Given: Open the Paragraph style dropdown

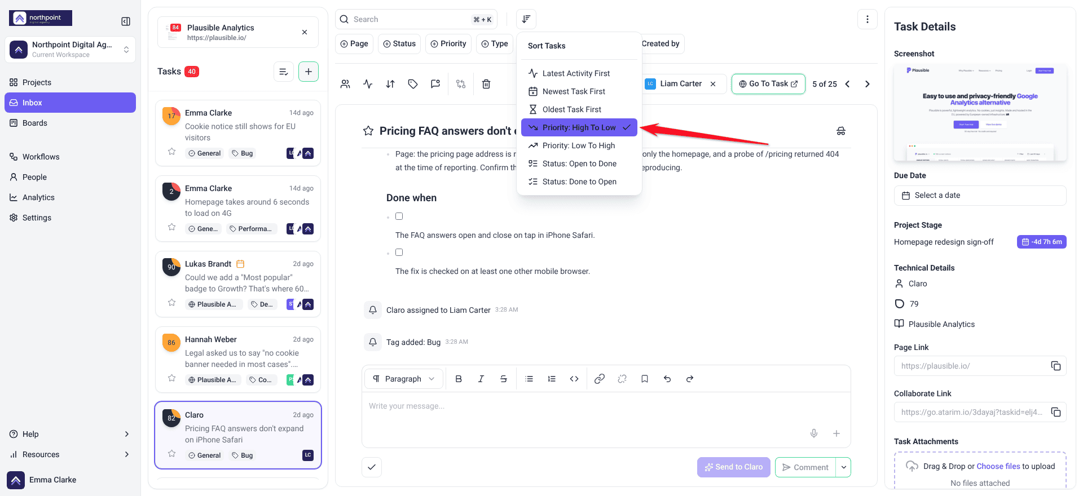Looking at the screenshot, I should tap(404, 379).
